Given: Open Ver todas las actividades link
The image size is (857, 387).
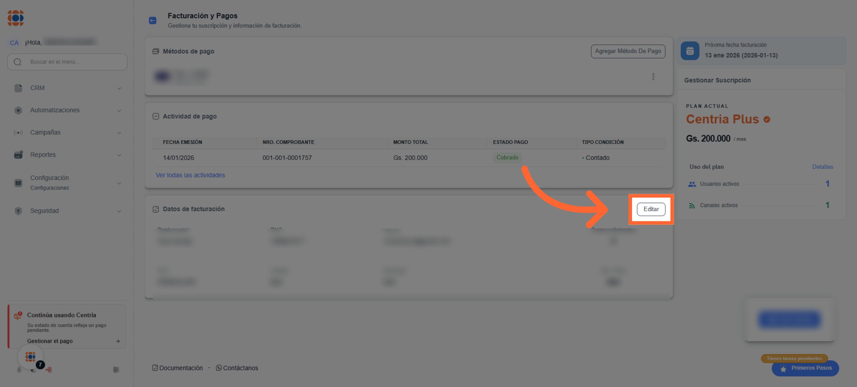Looking at the screenshot, I should [x=190, y=175].
